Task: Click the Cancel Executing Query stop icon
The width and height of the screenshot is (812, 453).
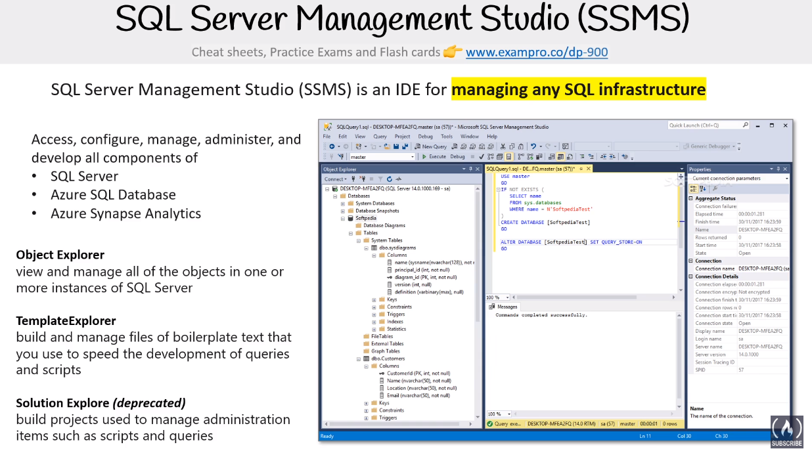Action: click(x=472, y=157)
